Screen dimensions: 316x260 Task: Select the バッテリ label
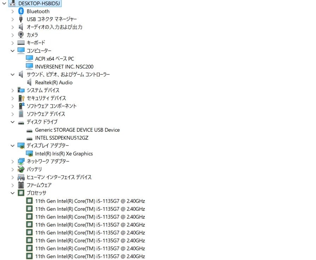pos(34,169)
